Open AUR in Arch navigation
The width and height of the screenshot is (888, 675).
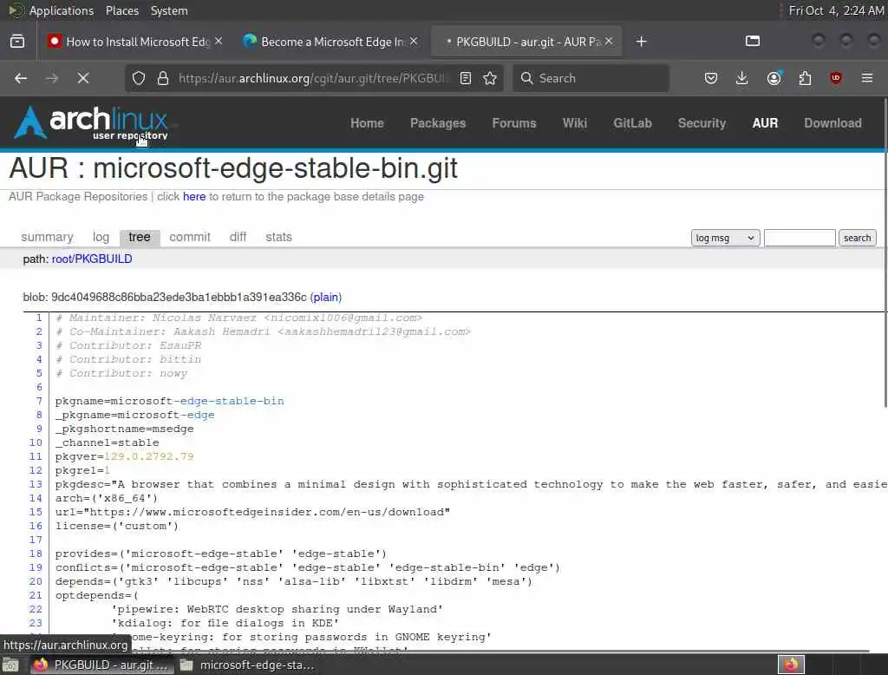[765, 123]
